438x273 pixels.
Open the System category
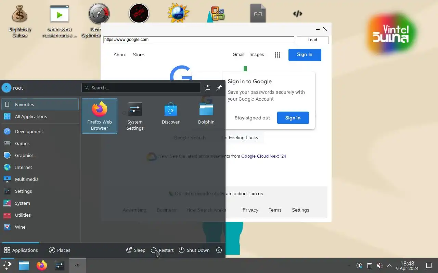click(40, 203)
